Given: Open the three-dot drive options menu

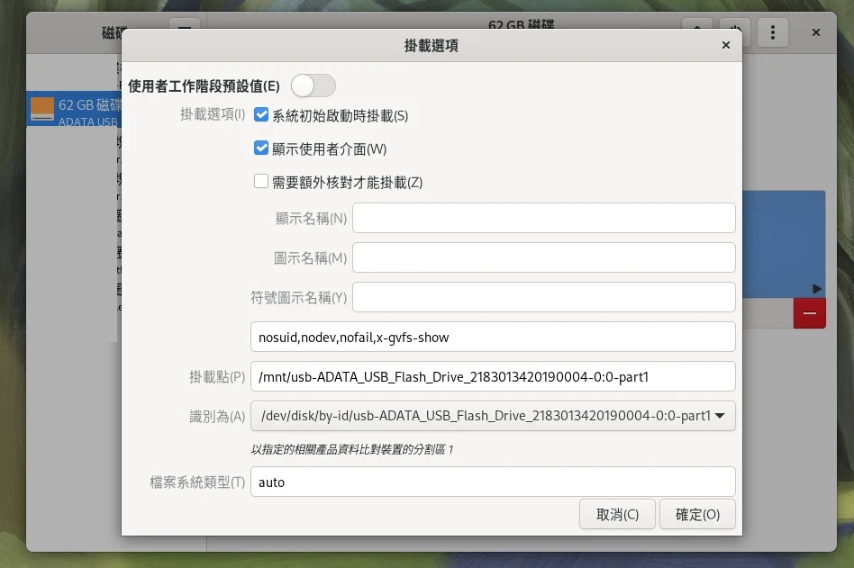Looking at the screenshot, I should tap(773, 32).
